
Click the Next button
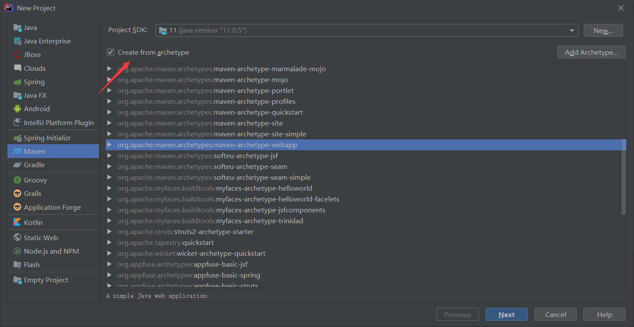click(x=506, y=315)
